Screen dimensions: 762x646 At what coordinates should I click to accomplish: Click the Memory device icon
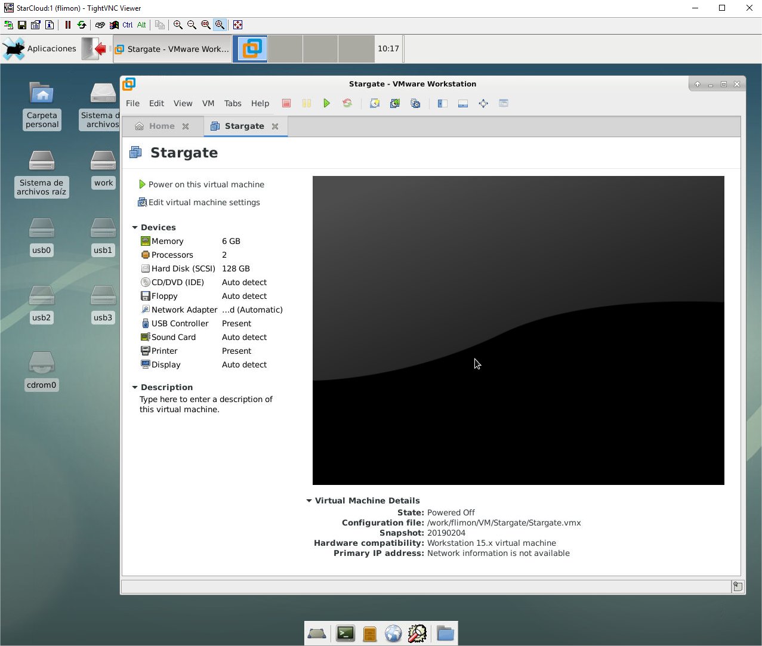click(145, 241)
